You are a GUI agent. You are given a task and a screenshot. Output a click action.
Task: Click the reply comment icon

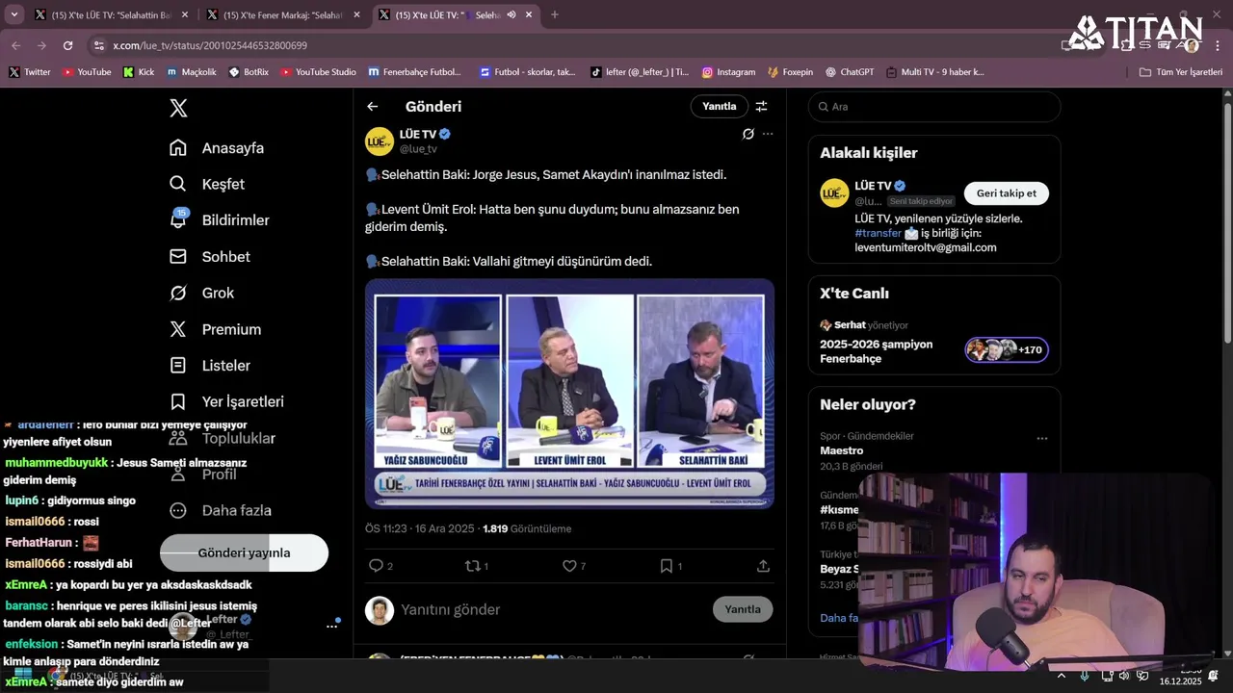pos(377,566)
